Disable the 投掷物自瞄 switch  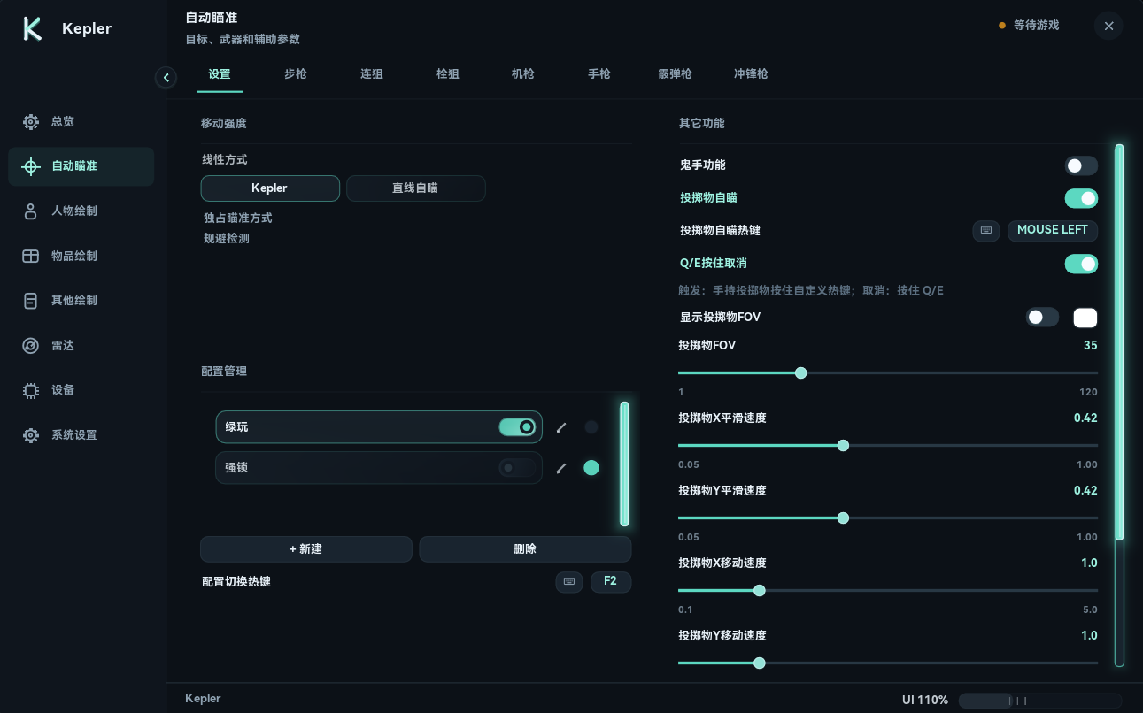pyautogui.click(x=1081, y=198)
